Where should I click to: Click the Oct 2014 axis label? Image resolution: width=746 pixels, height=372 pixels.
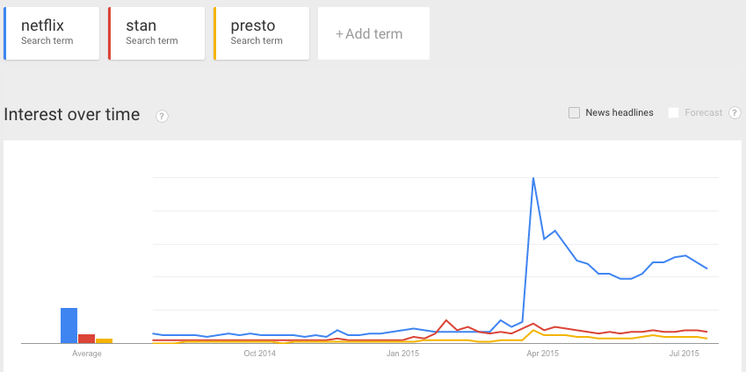pyautogui.click(x=260, y=354)
